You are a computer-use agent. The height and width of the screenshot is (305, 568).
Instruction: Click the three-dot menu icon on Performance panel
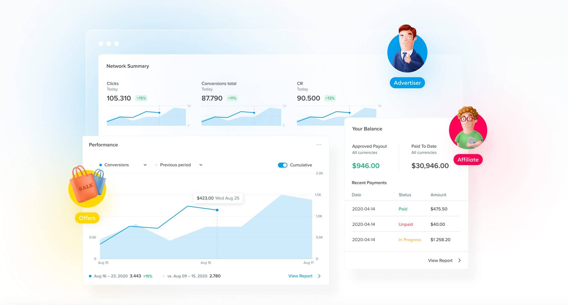tap(319, 144)
